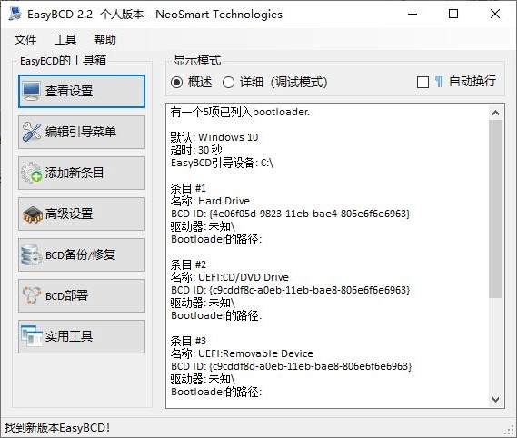Click the EasyBCD title bar app icon
This screenshot has height=438, width=517.
coord(15,15)
